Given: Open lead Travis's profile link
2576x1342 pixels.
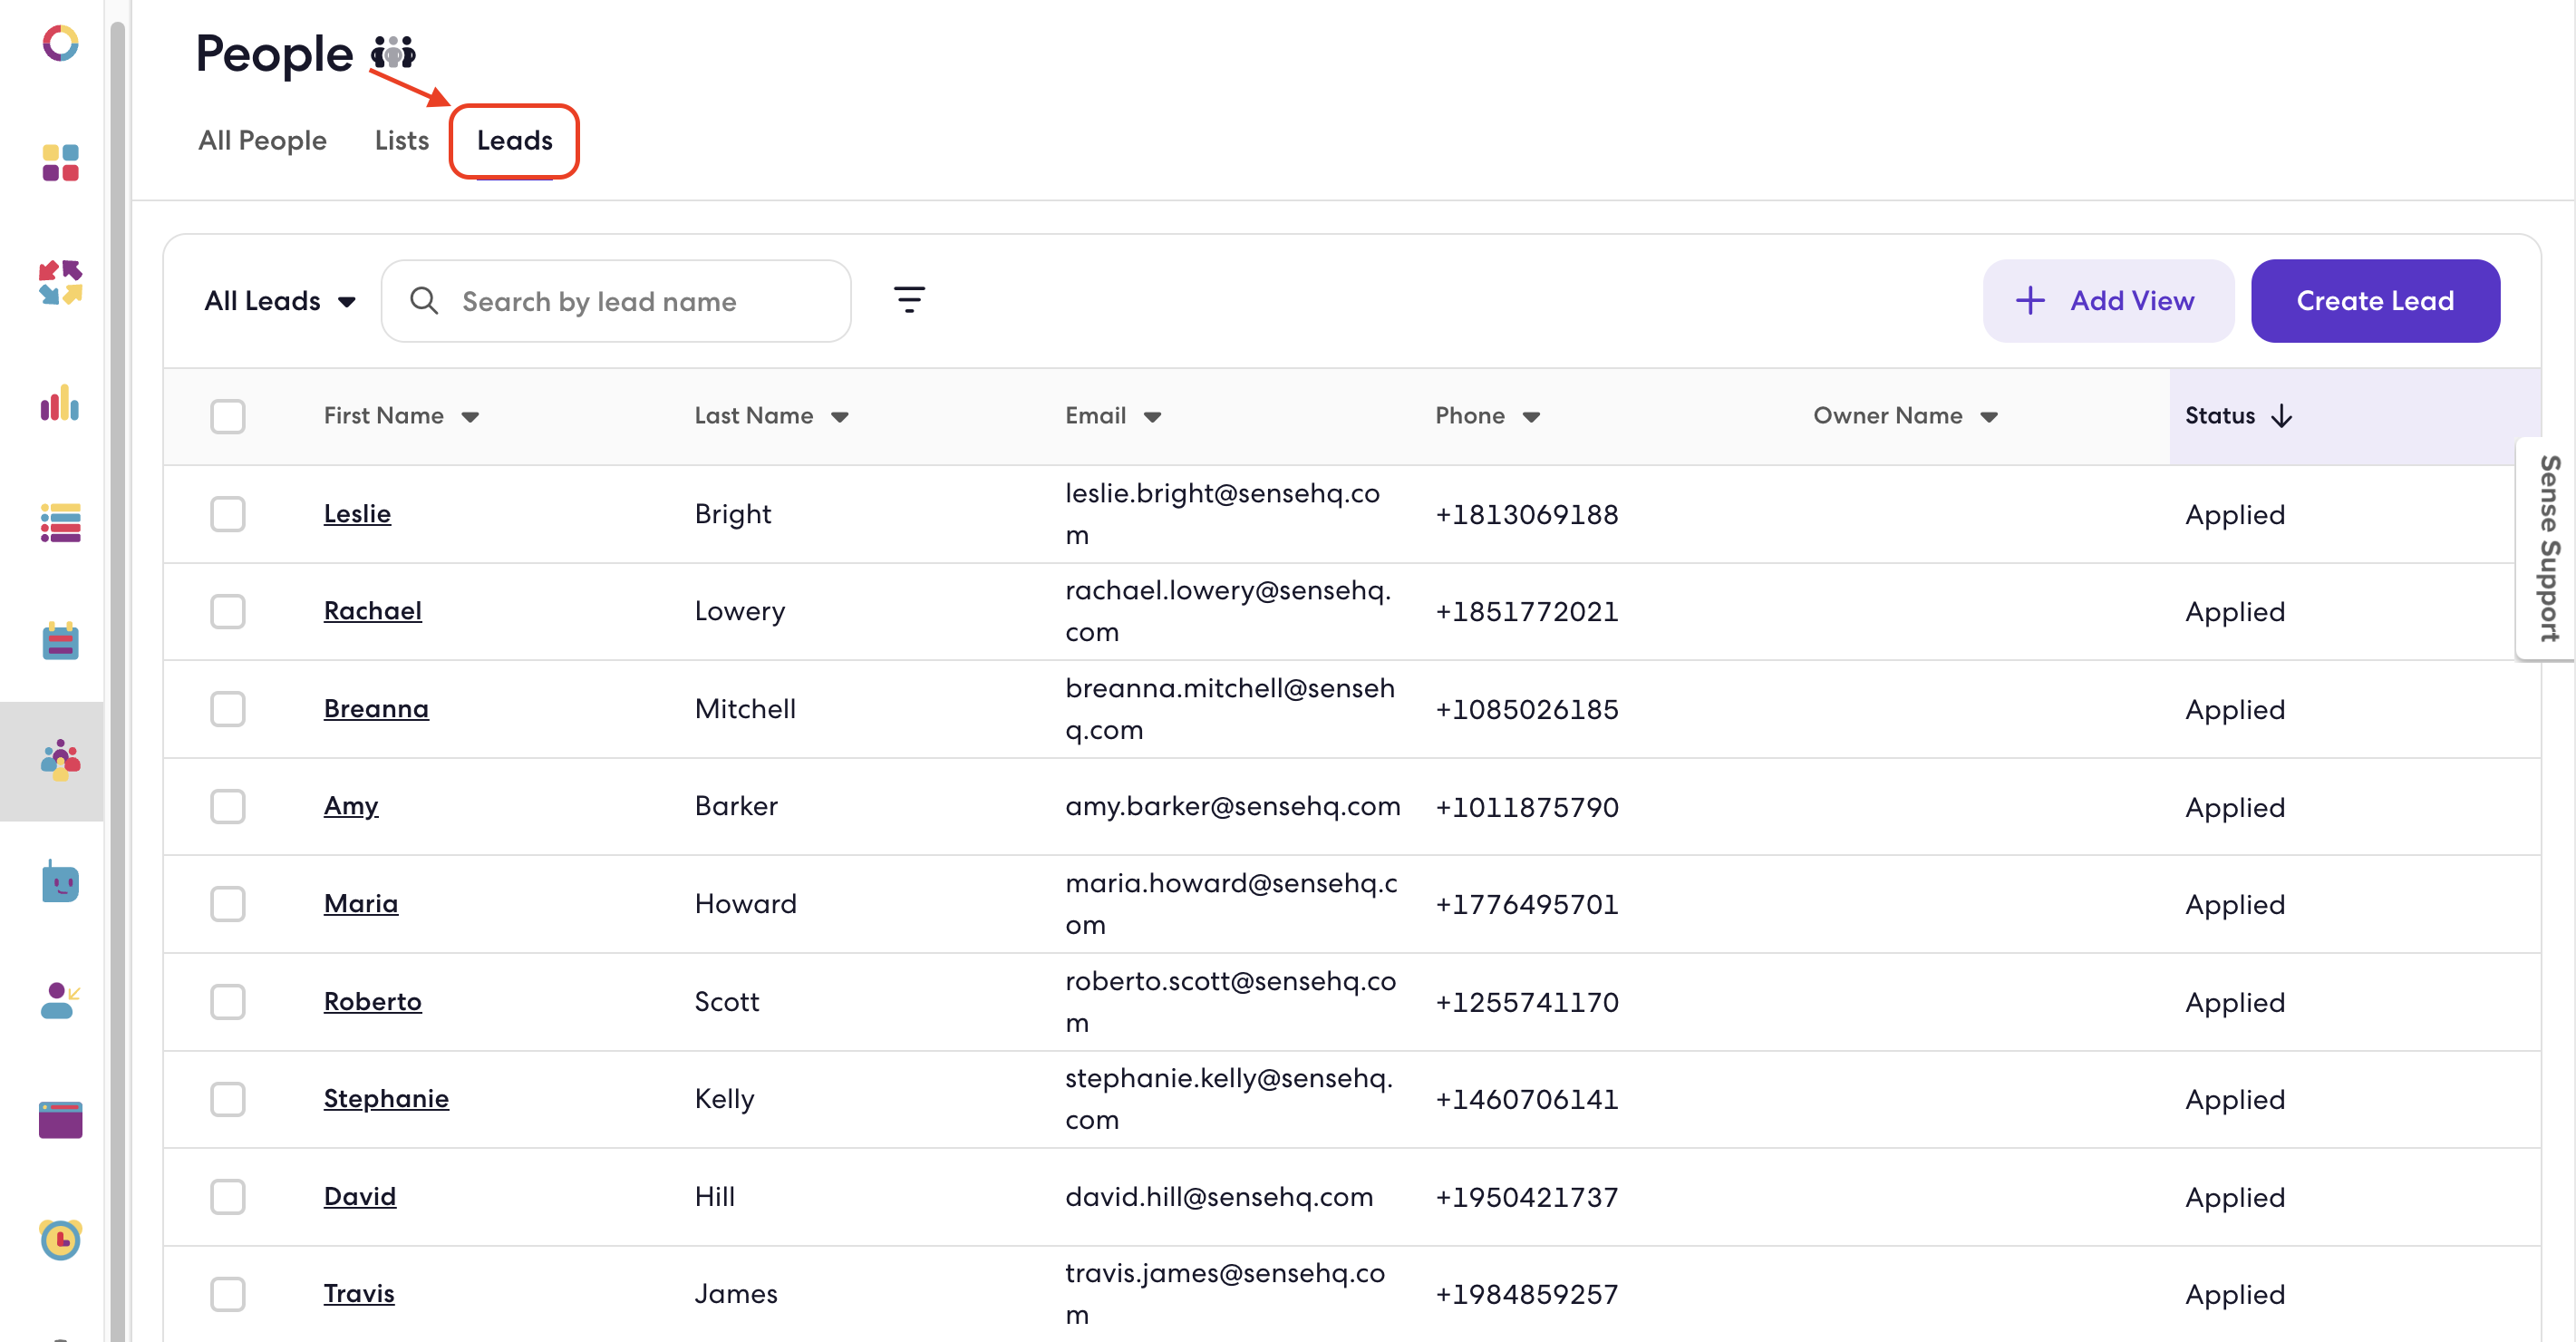Looking at the screenshot, I should click(359, 1294).
